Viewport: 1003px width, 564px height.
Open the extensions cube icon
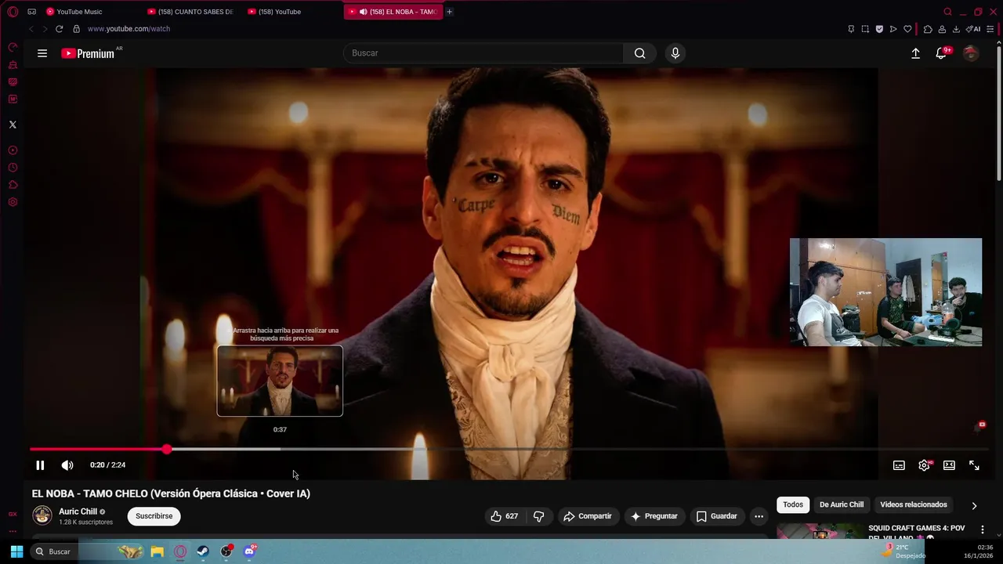pos(928,29)
